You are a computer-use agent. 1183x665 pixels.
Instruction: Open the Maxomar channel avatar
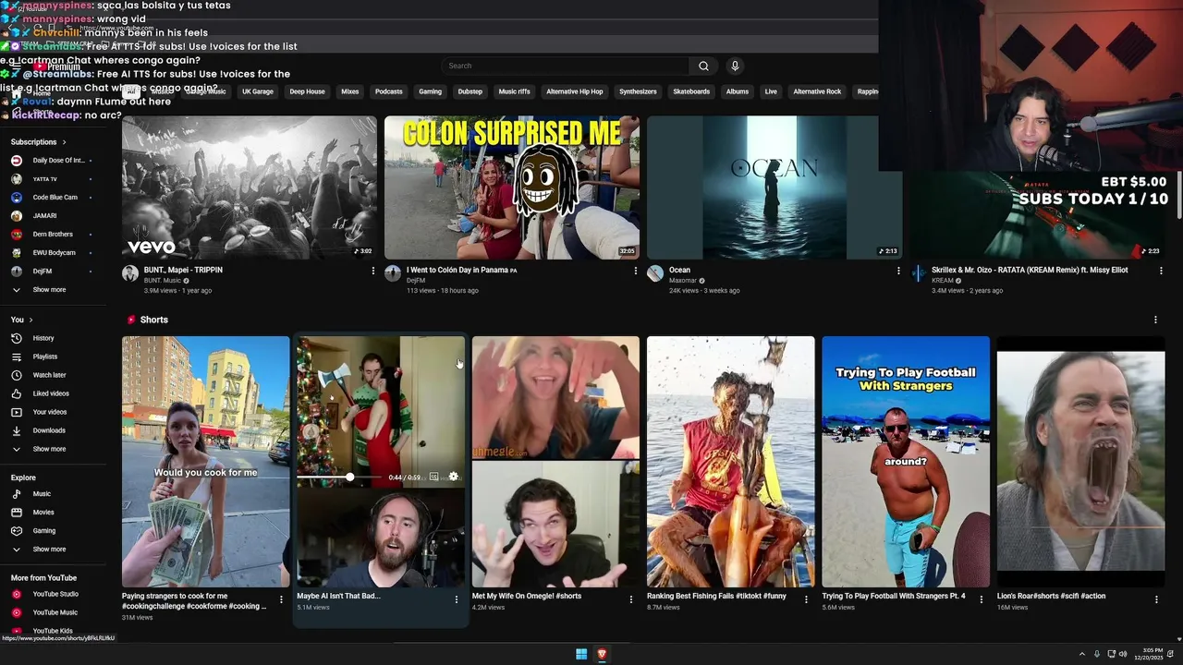[655, 273]
